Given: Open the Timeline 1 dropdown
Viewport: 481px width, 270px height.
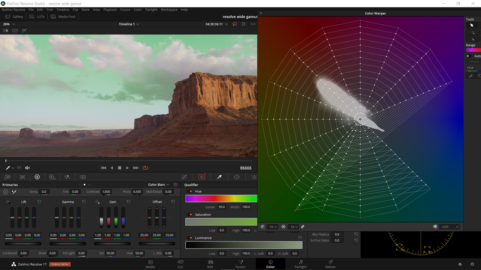Looking at the screenshot, I should 129,24.
